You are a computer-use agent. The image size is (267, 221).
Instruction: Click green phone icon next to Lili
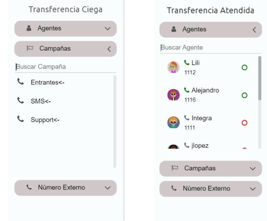click(187, 62)
